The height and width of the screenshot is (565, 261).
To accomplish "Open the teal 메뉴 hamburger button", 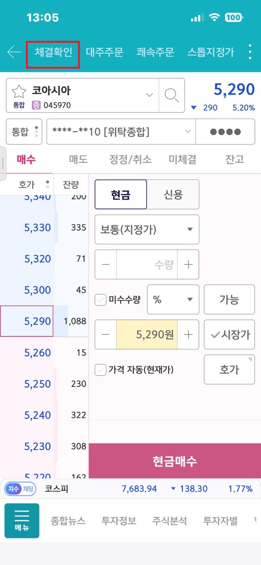I will click(x=22, y=521).
